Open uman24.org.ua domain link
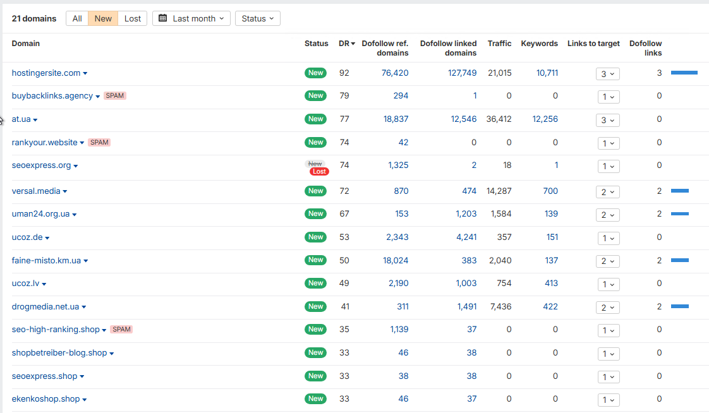This screenshot has width=709, height=413. (x=40, y=213)
